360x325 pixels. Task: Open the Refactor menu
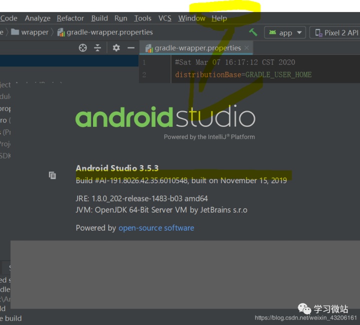tap(70, 18)
